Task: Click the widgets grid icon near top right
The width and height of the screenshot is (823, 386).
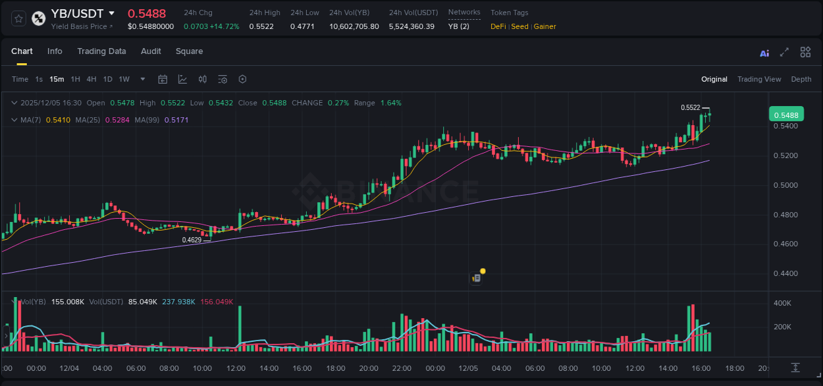Action: coord(805,52)
